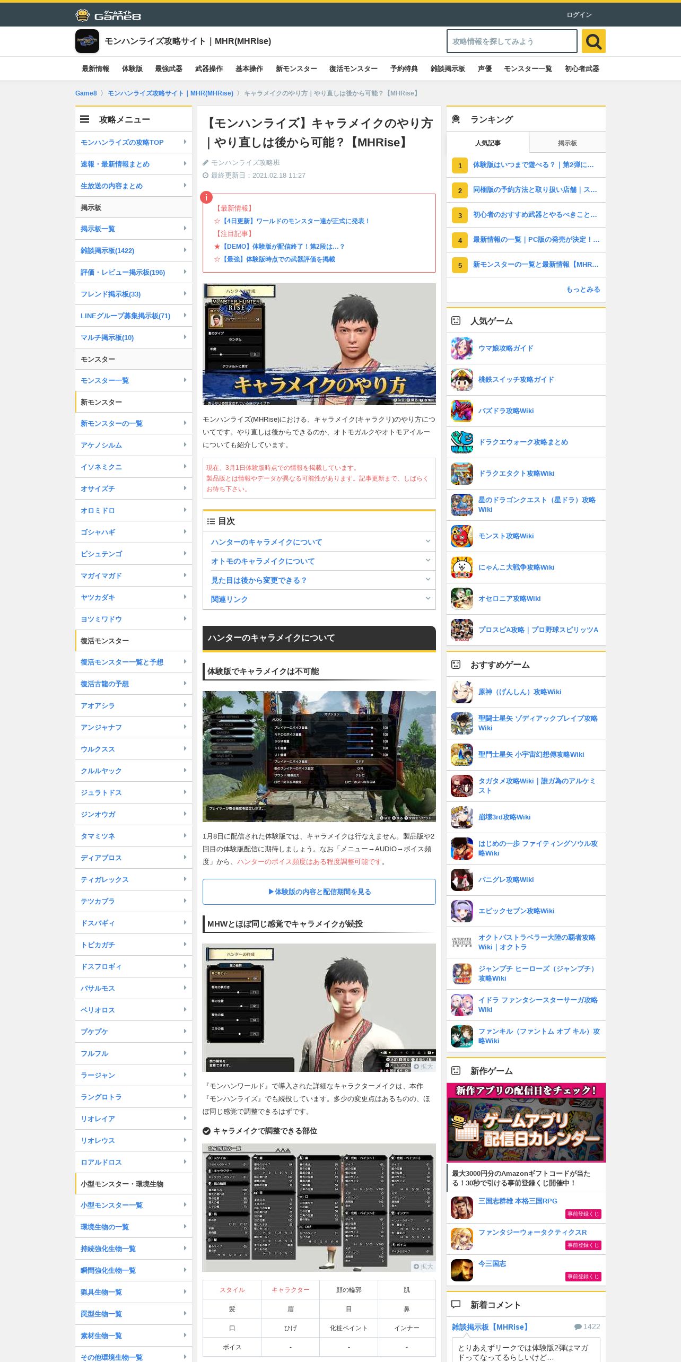Viewport: 681px width, 1362px height.
Task: Open ラージャン in the side menu
Action: [134, 1075]
